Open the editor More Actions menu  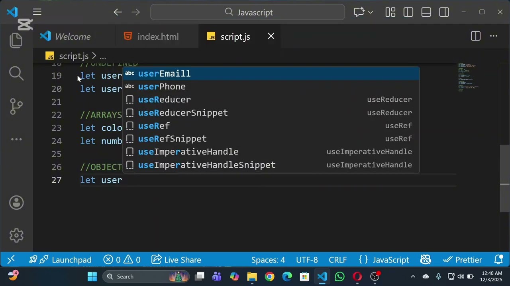493,36
